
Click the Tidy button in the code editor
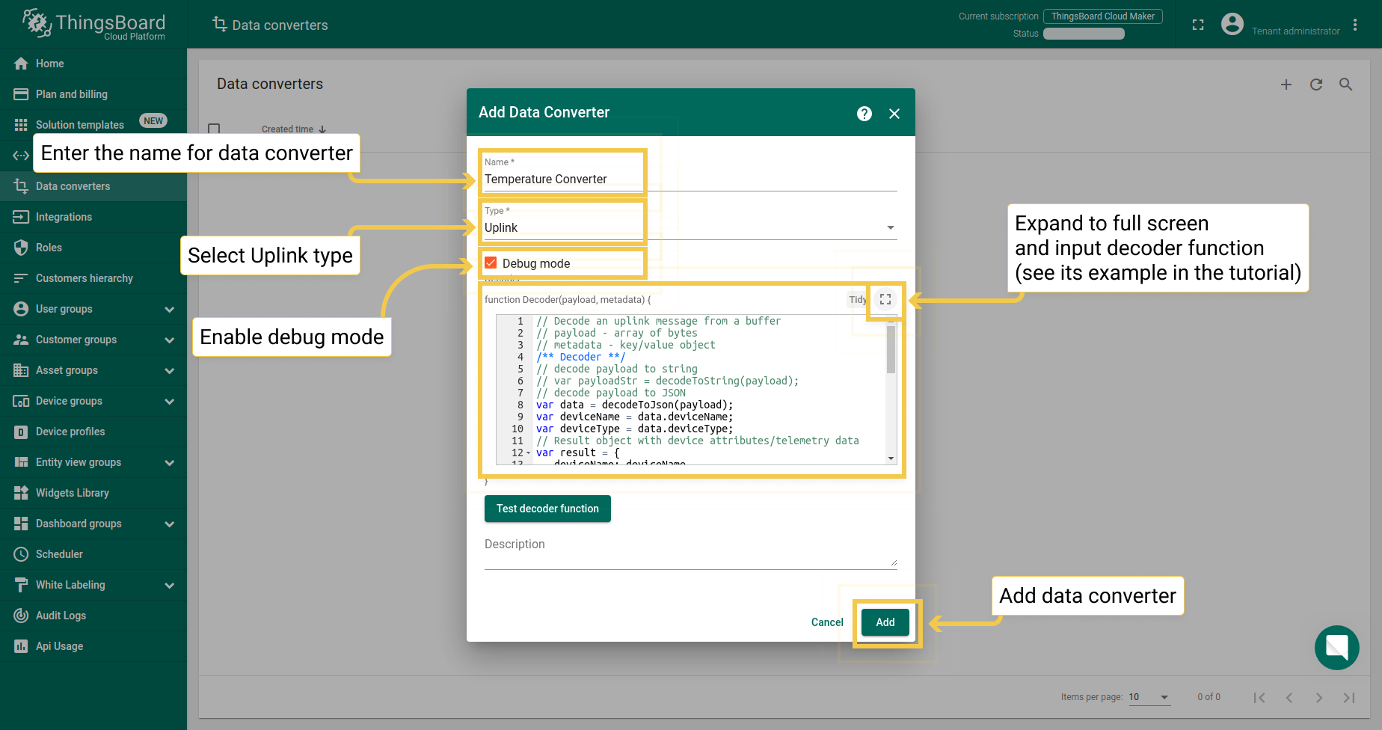(x=857, y=300)
